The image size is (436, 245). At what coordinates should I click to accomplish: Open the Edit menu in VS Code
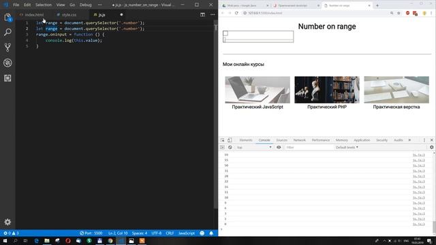tap(27, 5)
